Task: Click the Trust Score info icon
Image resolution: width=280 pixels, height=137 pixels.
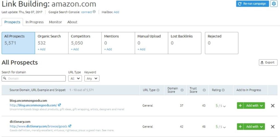Action: tap(204, 90)
